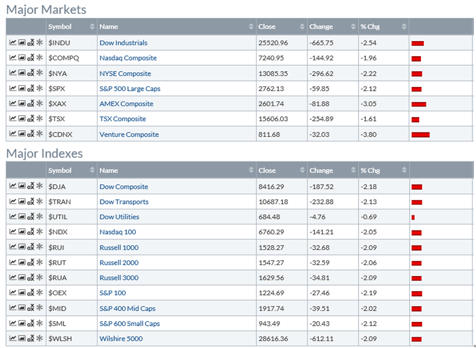Click the $DJA symbol cell
476x348 pixels.
point(59,187)
